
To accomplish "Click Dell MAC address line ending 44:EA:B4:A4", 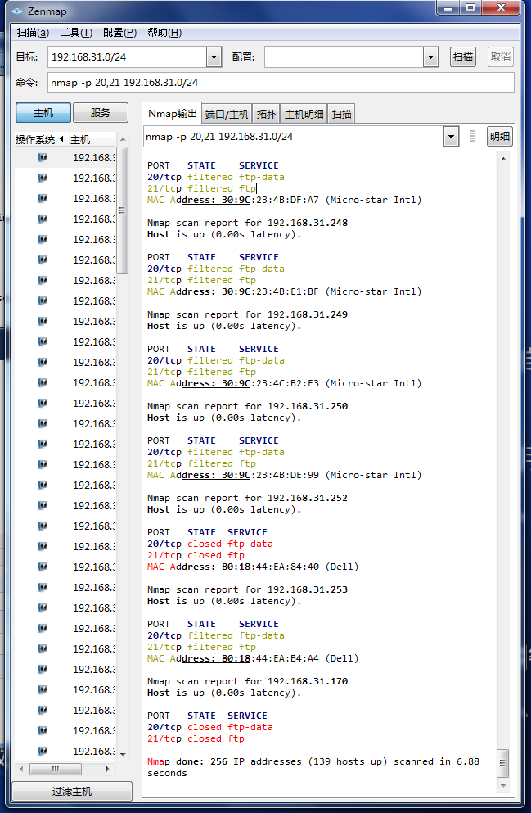I will point(254,658).
